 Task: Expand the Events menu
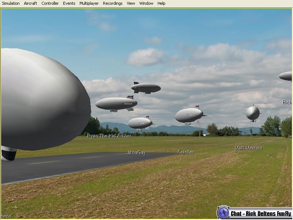coord(69,3)
